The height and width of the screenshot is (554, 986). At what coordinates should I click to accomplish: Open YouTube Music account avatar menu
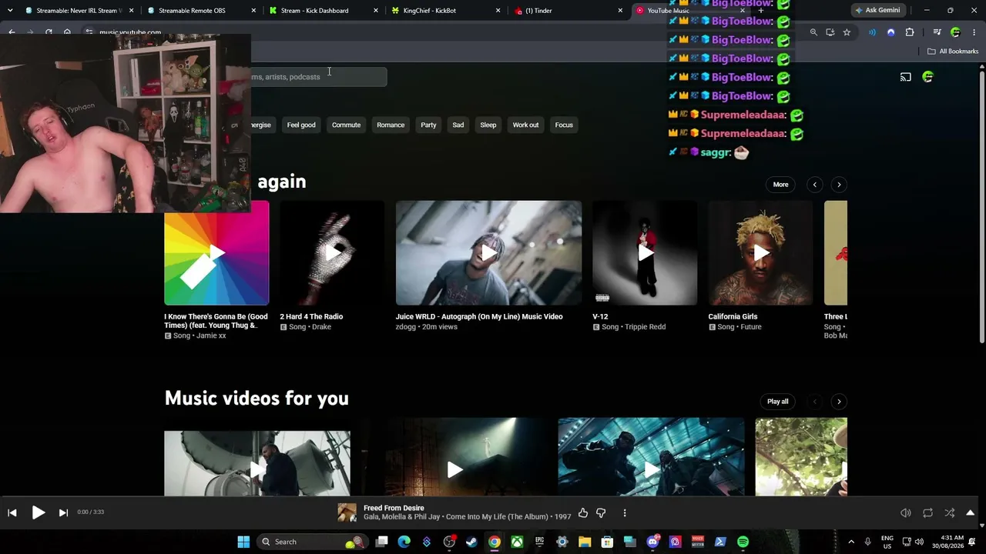(927, 77)
